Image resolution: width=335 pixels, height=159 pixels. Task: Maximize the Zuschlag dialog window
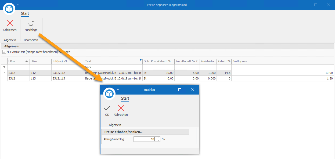point(180,90)
